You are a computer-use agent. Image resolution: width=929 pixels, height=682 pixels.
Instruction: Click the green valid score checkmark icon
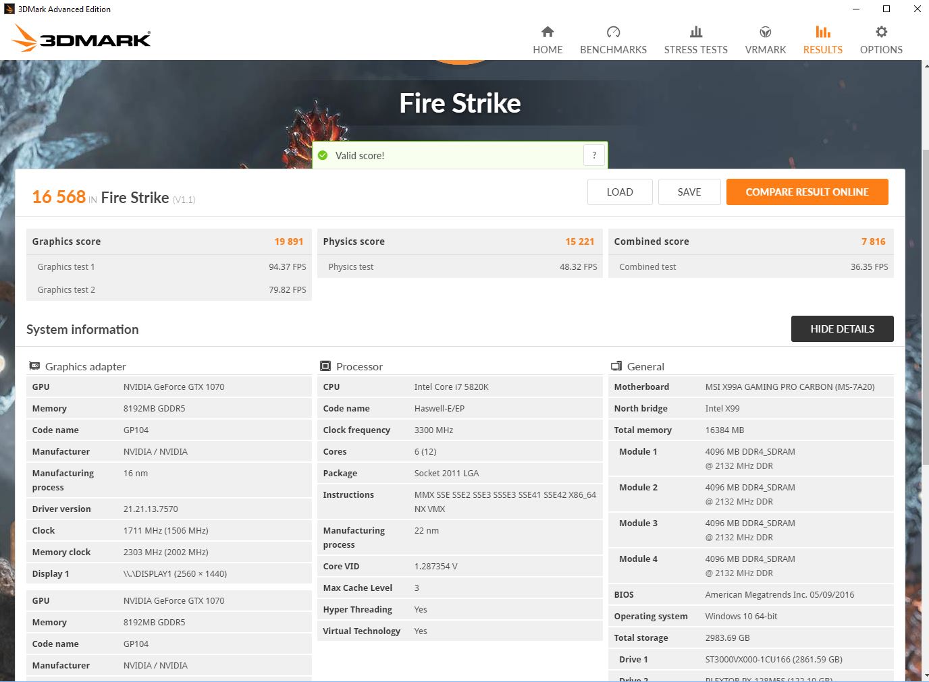(x=323, y=155)
